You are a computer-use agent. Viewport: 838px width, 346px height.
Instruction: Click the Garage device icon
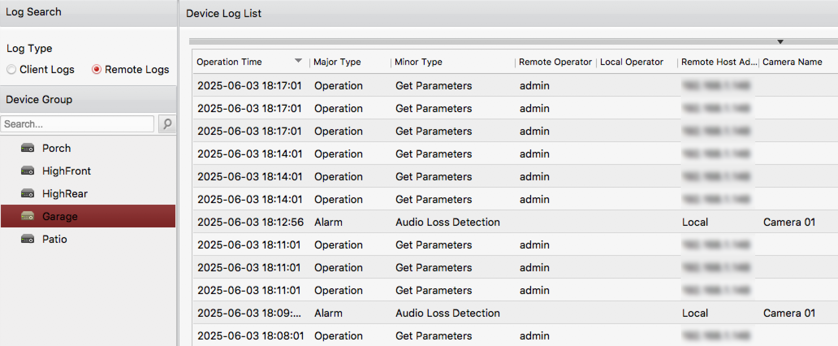click(x=27, y=216)
